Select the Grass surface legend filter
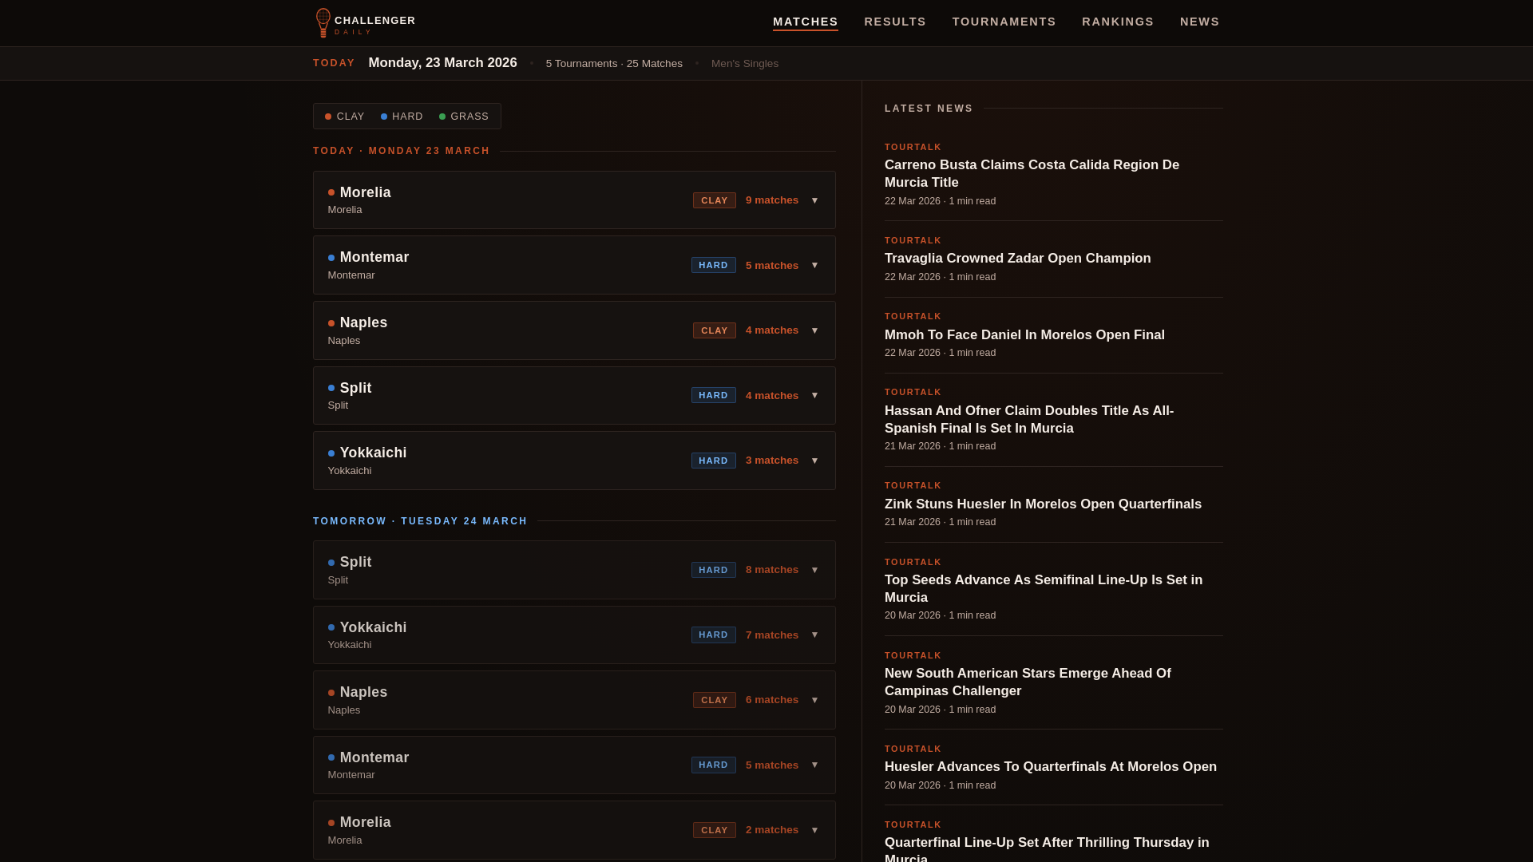Screen dimensions: 1533x862 (x=464, y=117)
